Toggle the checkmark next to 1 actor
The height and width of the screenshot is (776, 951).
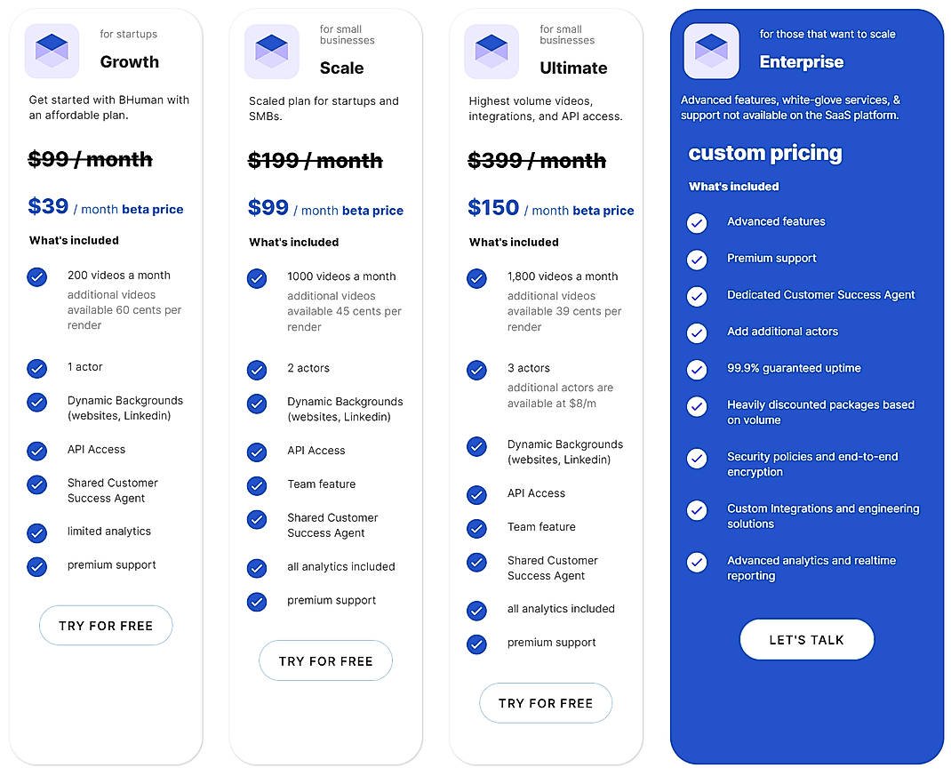coord(36,370)
